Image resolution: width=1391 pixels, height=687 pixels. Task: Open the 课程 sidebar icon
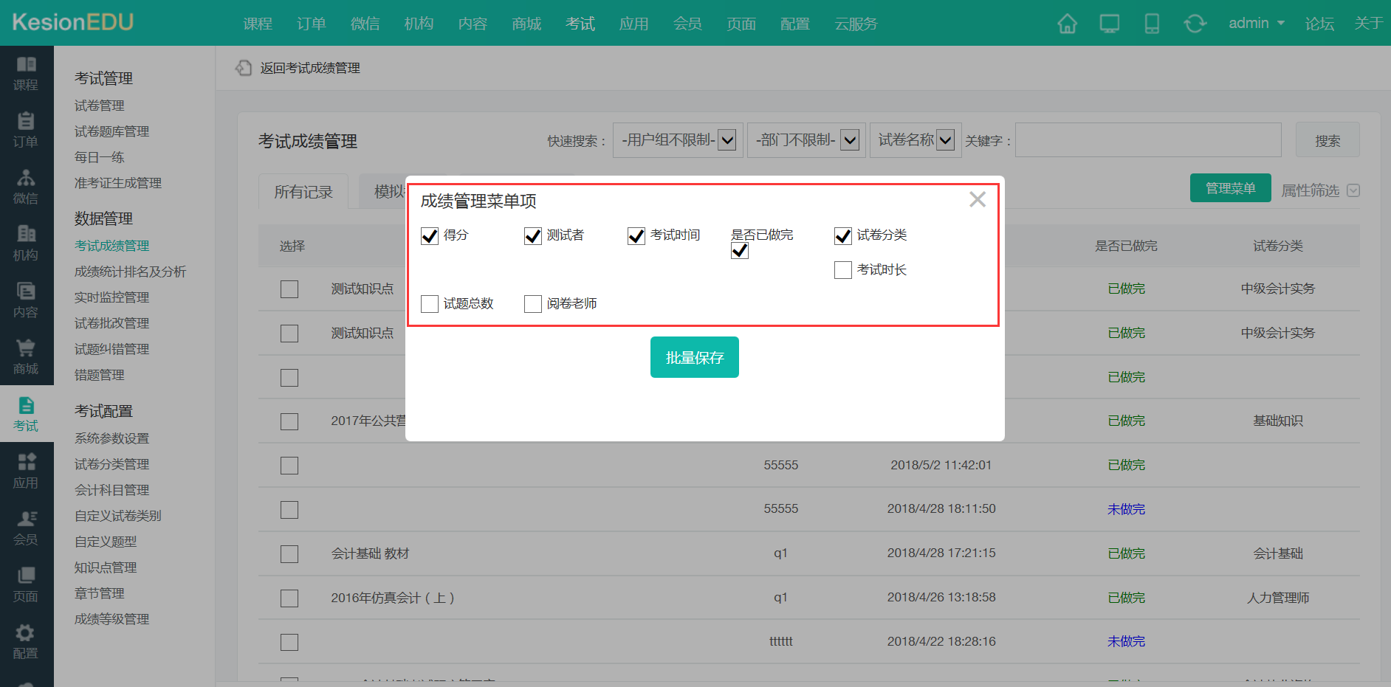coord(26,73)
